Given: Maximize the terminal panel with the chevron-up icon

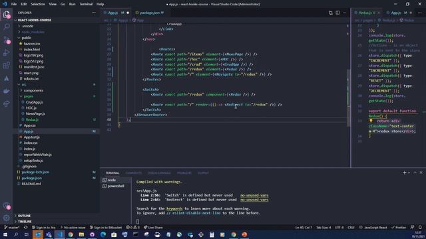Looking at the screenshot, I should [x=415, y=173].
